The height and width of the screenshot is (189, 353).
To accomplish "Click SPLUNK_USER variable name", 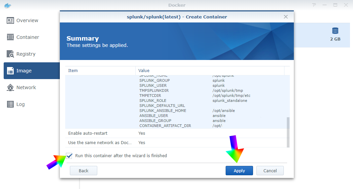I will (x=153, y=85).
